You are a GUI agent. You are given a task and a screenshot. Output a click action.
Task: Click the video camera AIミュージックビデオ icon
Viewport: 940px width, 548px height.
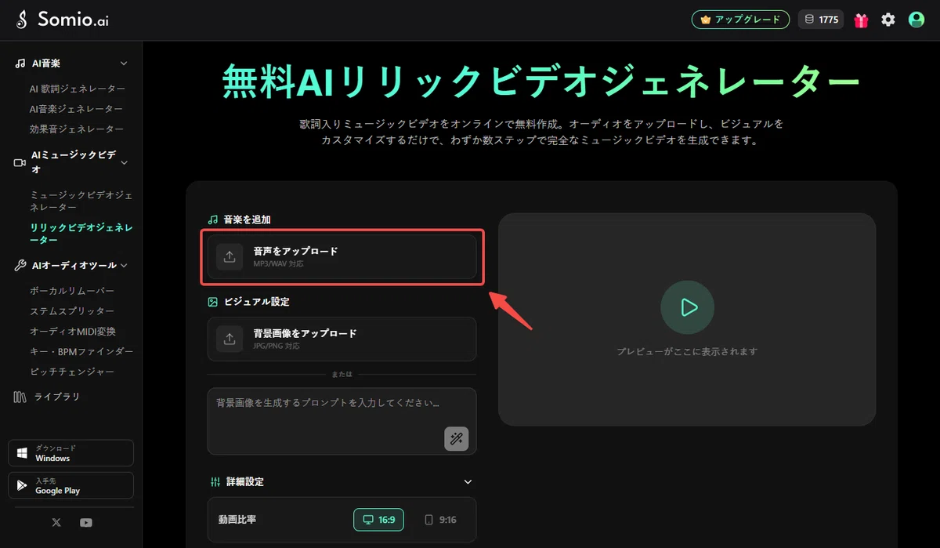[20, 163]
